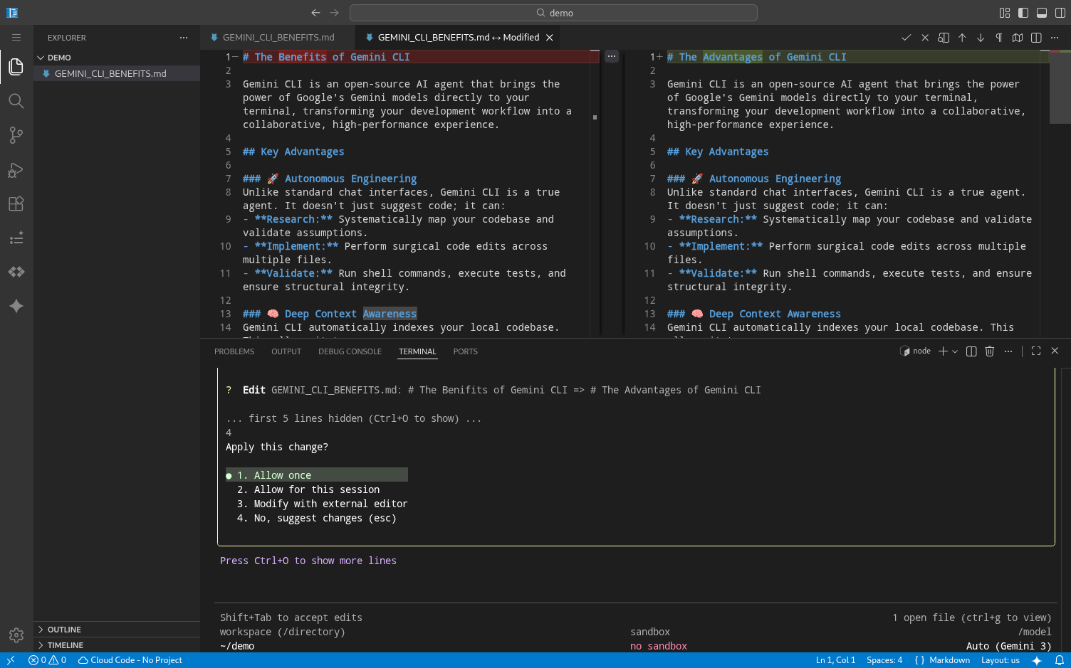Open the Source Control view

[16, 135]
